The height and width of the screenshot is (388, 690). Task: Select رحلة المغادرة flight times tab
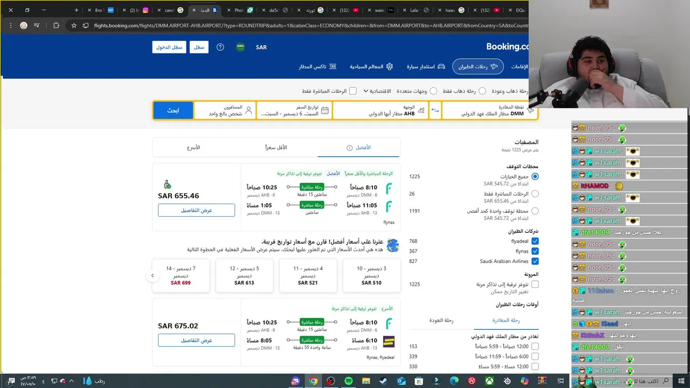(506, 320)
